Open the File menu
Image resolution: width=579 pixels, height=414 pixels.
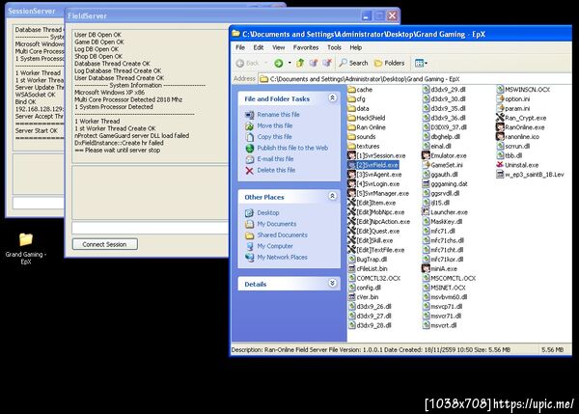coord(240,47)
